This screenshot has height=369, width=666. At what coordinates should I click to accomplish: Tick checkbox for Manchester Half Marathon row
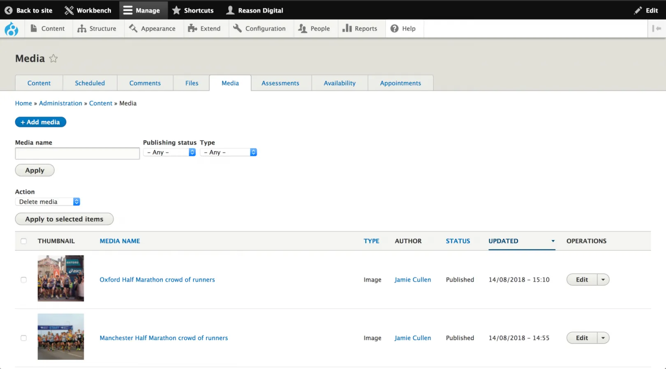pos(23,338)
